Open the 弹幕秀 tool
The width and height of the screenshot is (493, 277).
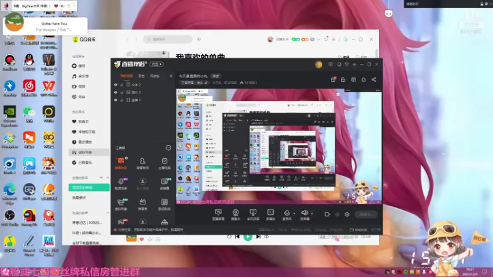tap(142, 204)
